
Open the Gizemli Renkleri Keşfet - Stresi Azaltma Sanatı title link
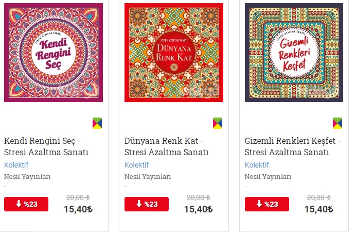[293, 146]
